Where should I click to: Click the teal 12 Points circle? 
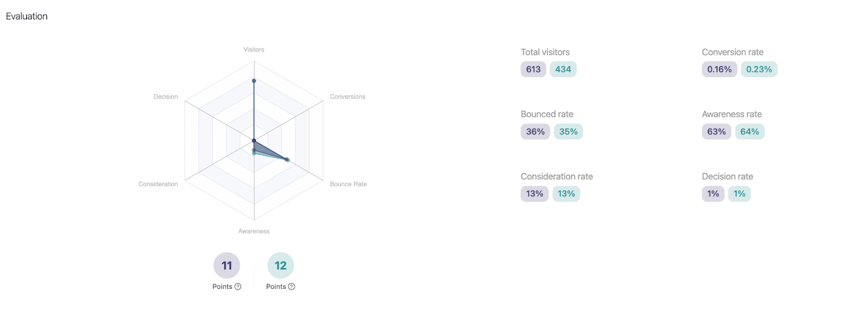[x=280, y=265]
